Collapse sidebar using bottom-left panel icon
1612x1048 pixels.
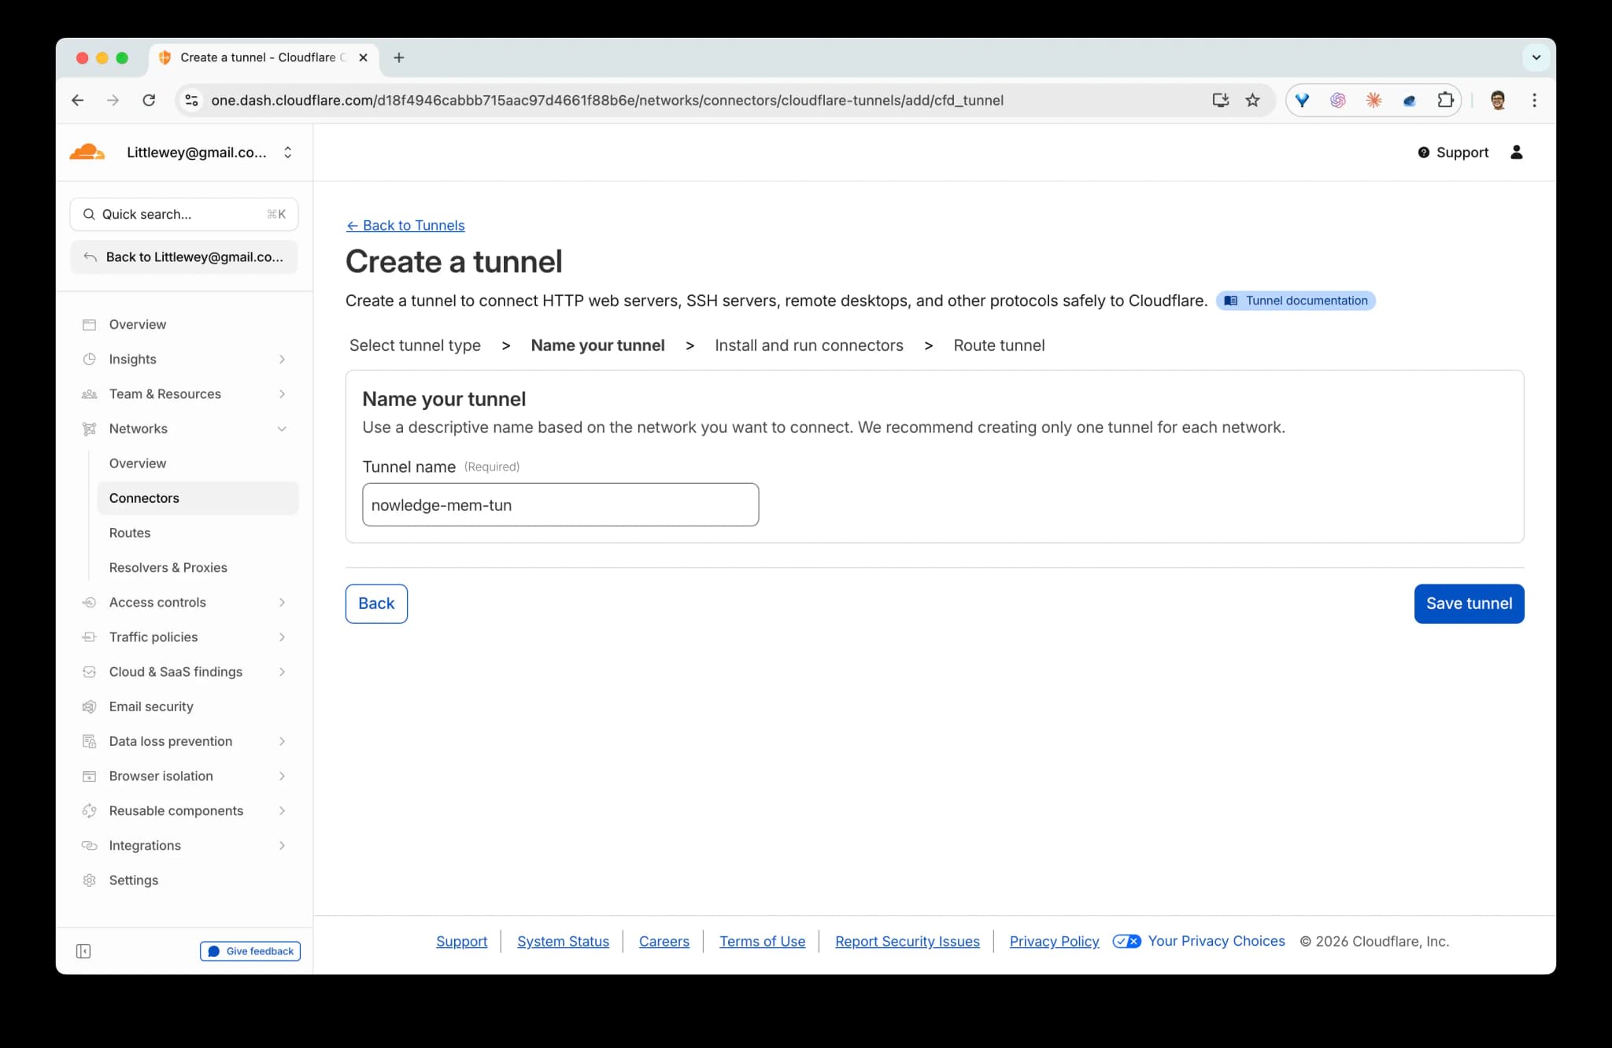coord(83,951)
